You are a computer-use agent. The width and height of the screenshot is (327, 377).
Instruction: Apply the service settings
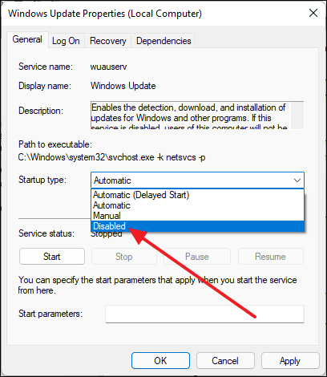click(x=290, y=361)
